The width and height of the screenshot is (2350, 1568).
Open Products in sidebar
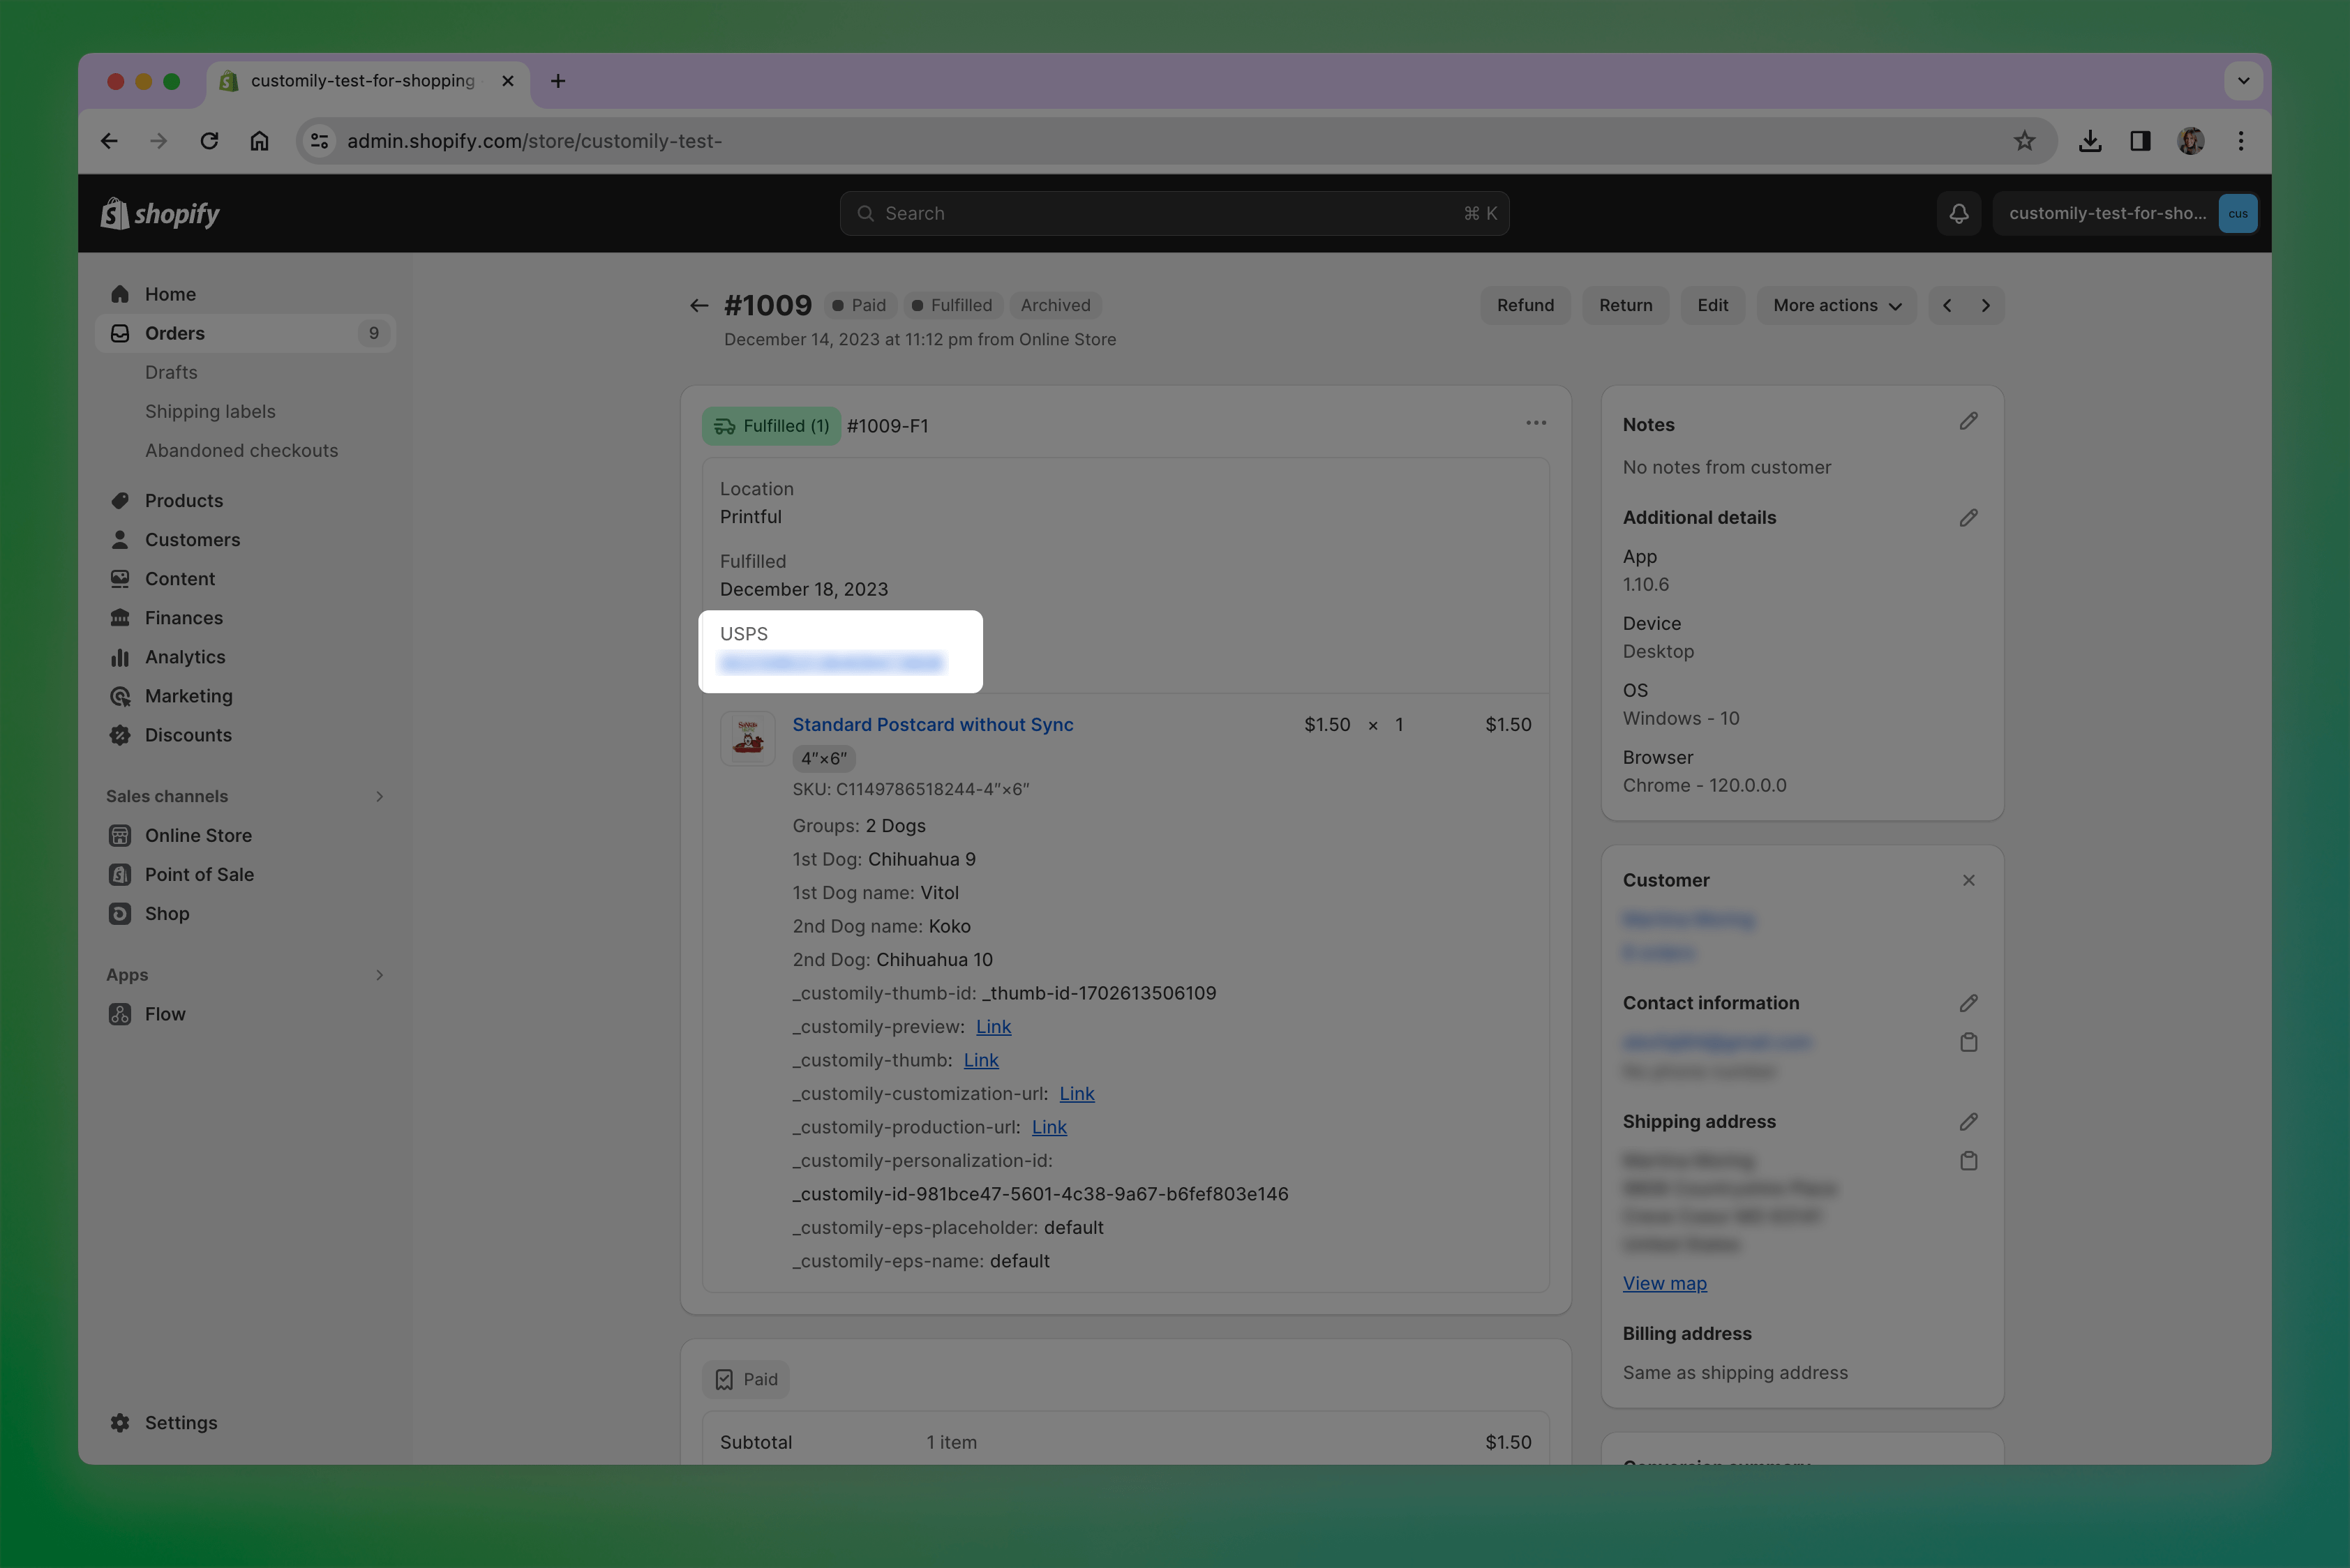[x=184, y=500]
